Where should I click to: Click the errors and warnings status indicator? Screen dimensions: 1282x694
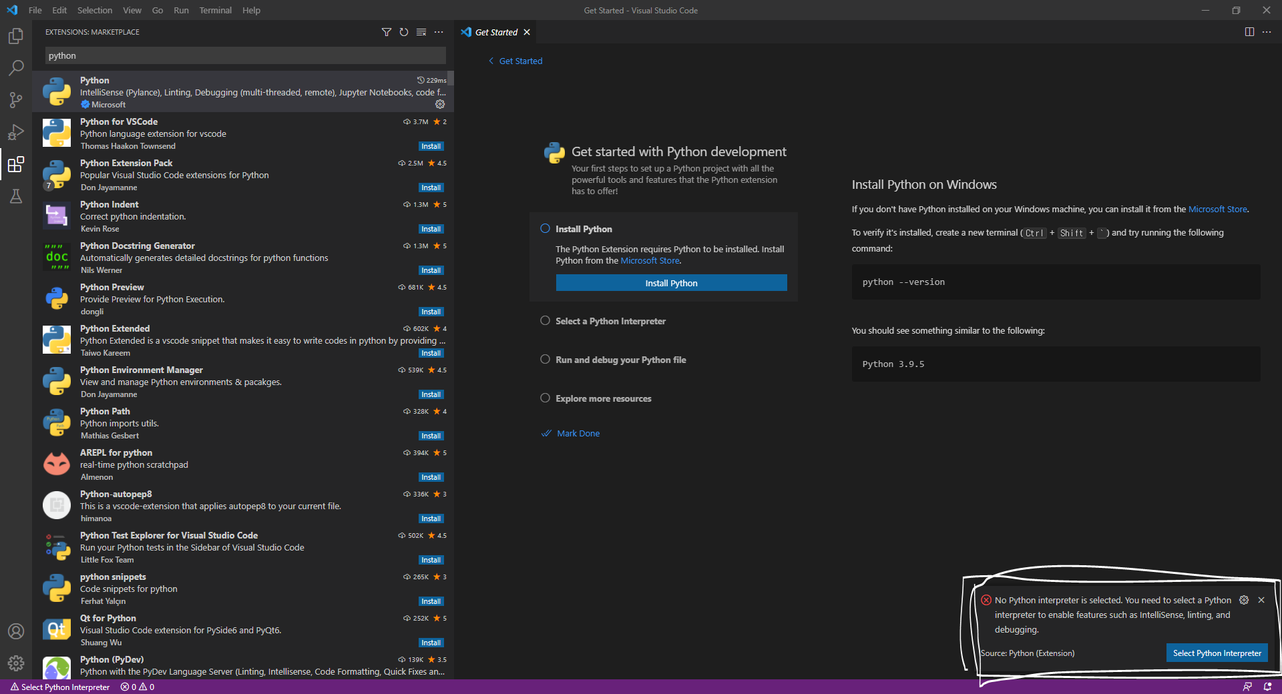[x=138, y=687]
